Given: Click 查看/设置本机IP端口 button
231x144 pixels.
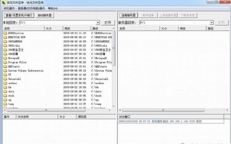Looking at the screenshot, I should [19, 15].
